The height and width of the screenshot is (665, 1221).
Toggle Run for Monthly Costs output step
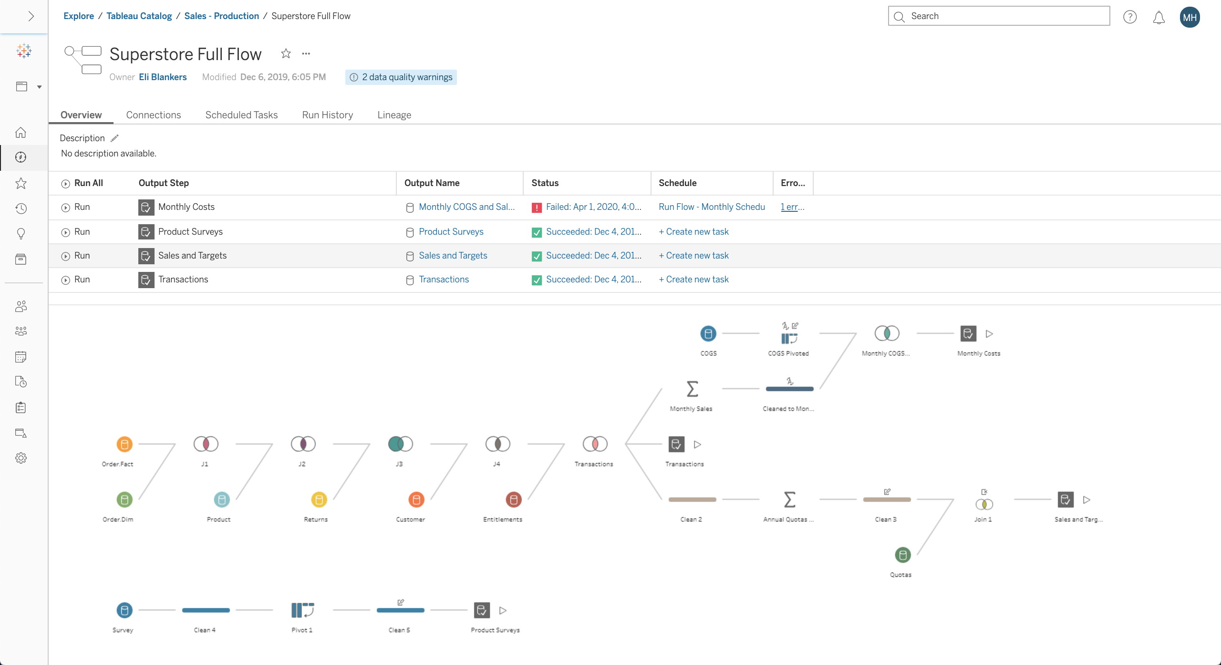(x=65, y=207)
